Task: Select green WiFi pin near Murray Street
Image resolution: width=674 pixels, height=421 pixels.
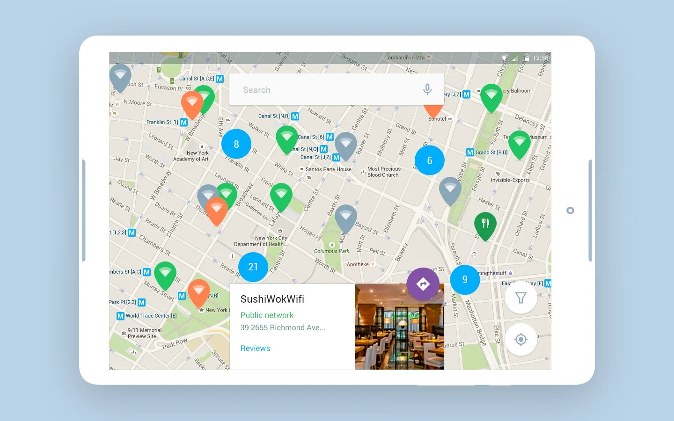Action: [x=165, y=275]
